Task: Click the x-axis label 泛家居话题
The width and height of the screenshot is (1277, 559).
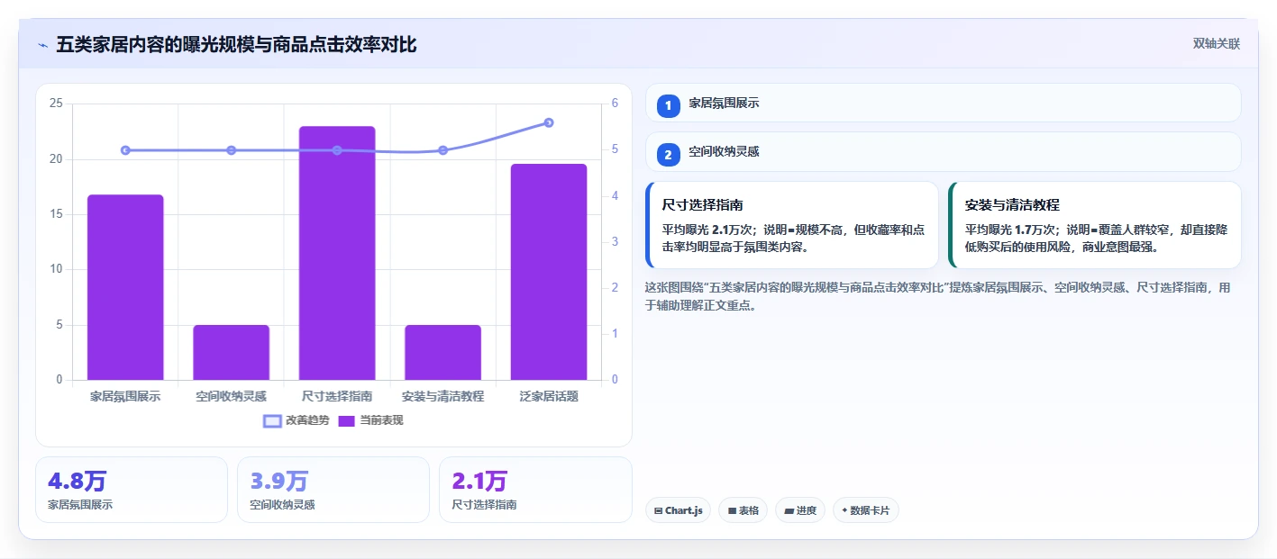Action: 549,396
